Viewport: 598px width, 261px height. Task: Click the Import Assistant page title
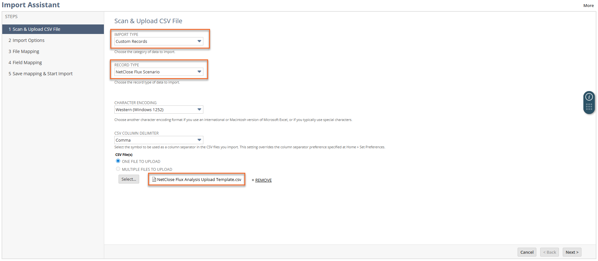(x=31, y=5)
